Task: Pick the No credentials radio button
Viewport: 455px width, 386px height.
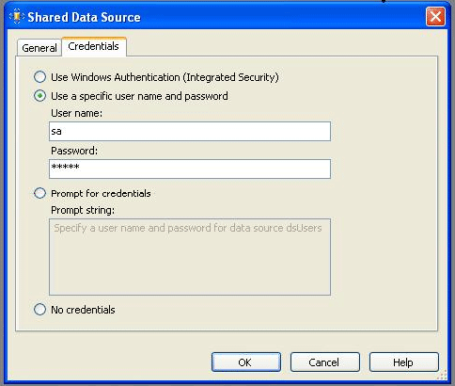Action: point(39,310)
